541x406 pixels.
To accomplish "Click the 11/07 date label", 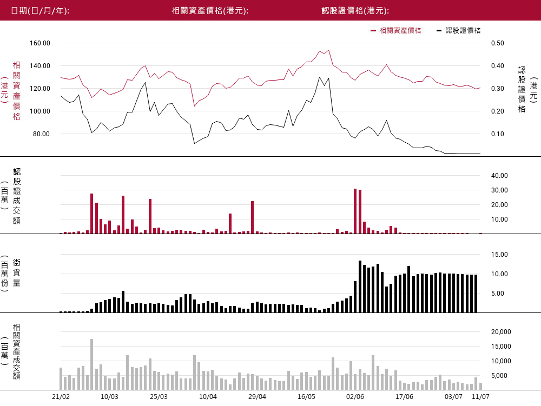I will [480, 397].
